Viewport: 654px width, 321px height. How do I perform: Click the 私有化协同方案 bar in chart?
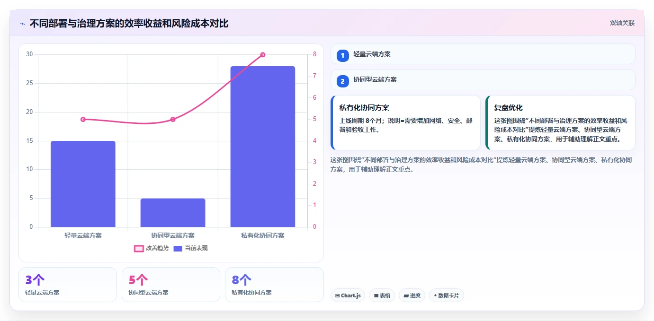click(262, 147)
